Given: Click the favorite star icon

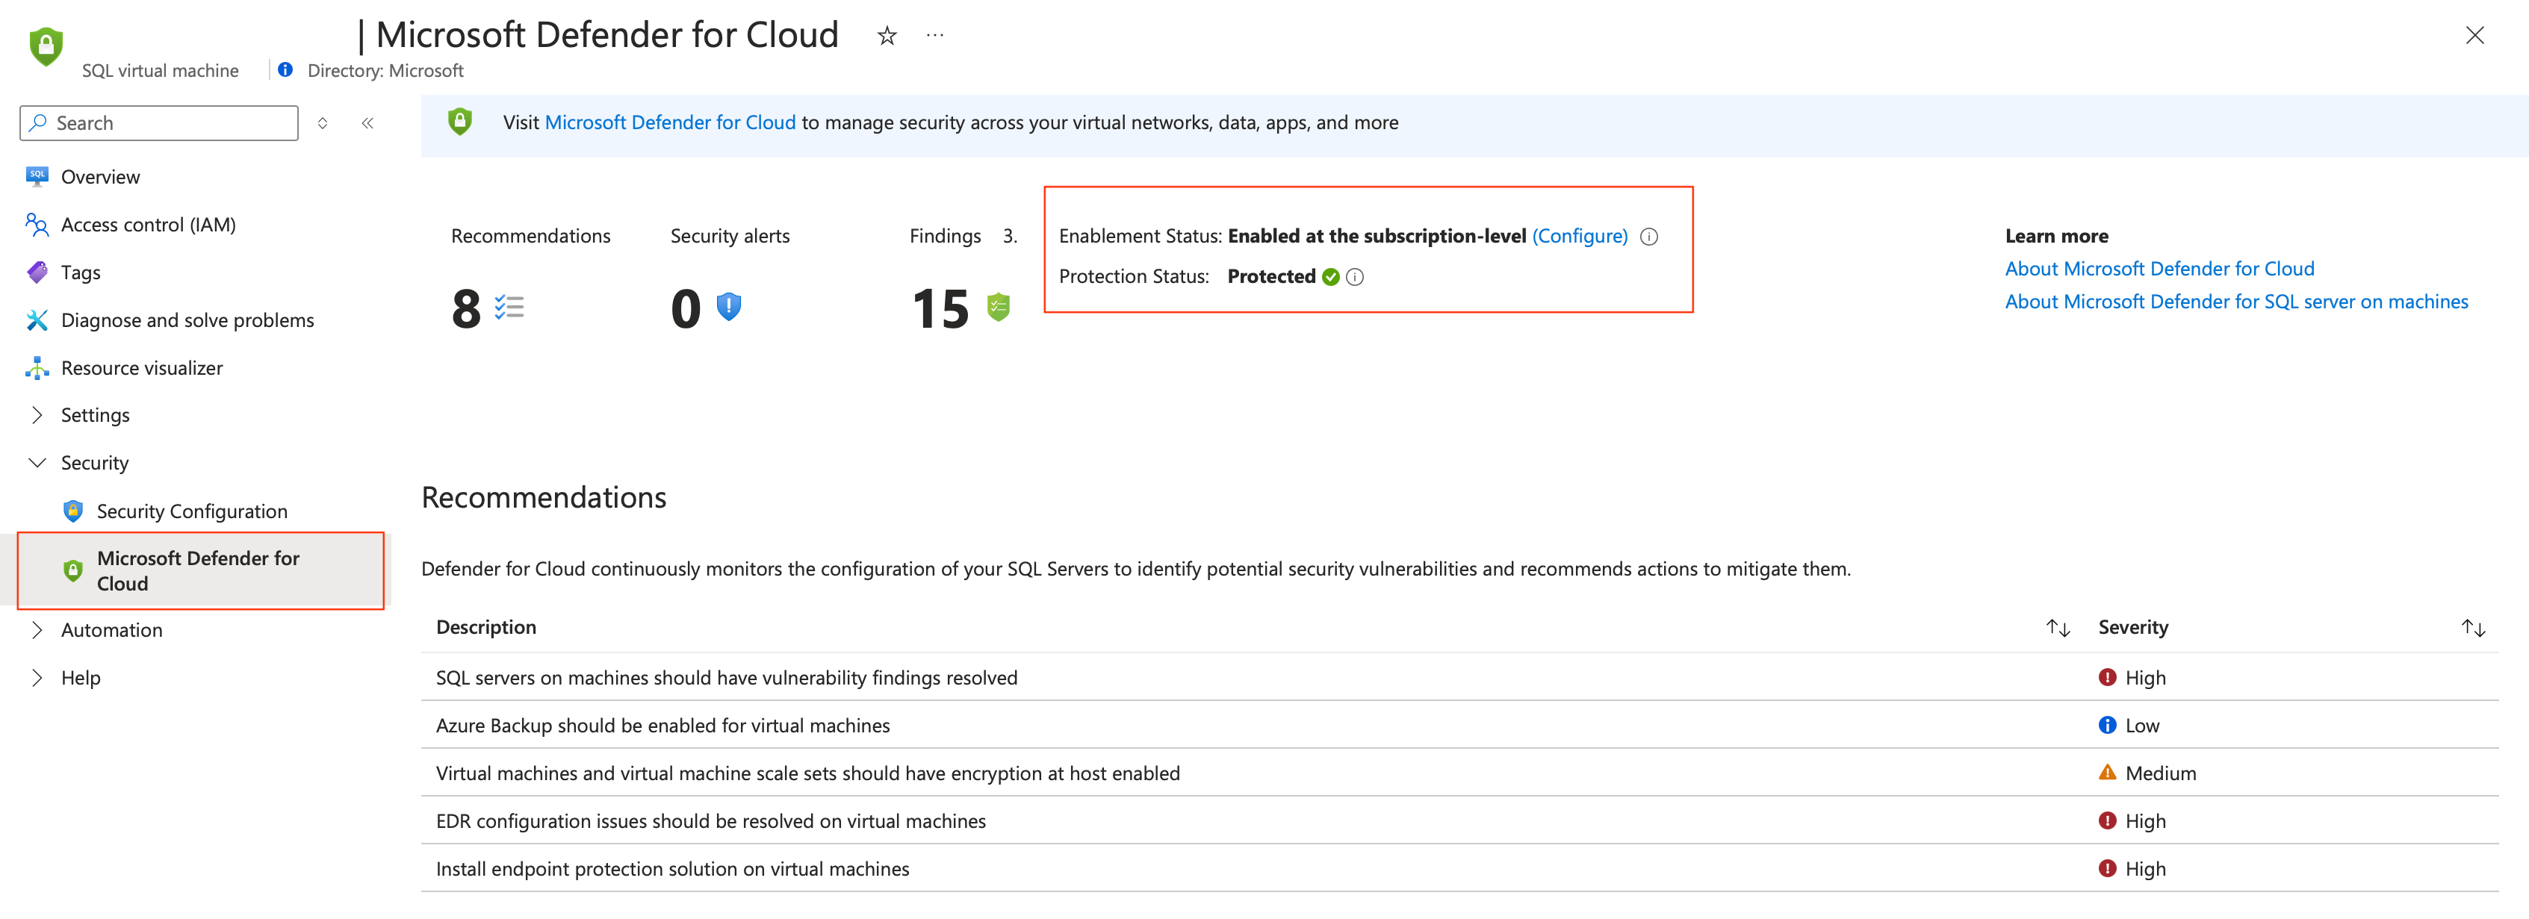Looking at the screenshot, I should pos(887,37).
